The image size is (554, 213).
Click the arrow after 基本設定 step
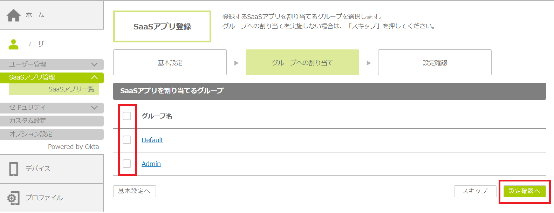[236, 63]
